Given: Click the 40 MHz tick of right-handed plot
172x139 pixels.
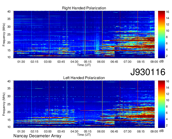Looking at the screenshot, I should pos(9,12).
